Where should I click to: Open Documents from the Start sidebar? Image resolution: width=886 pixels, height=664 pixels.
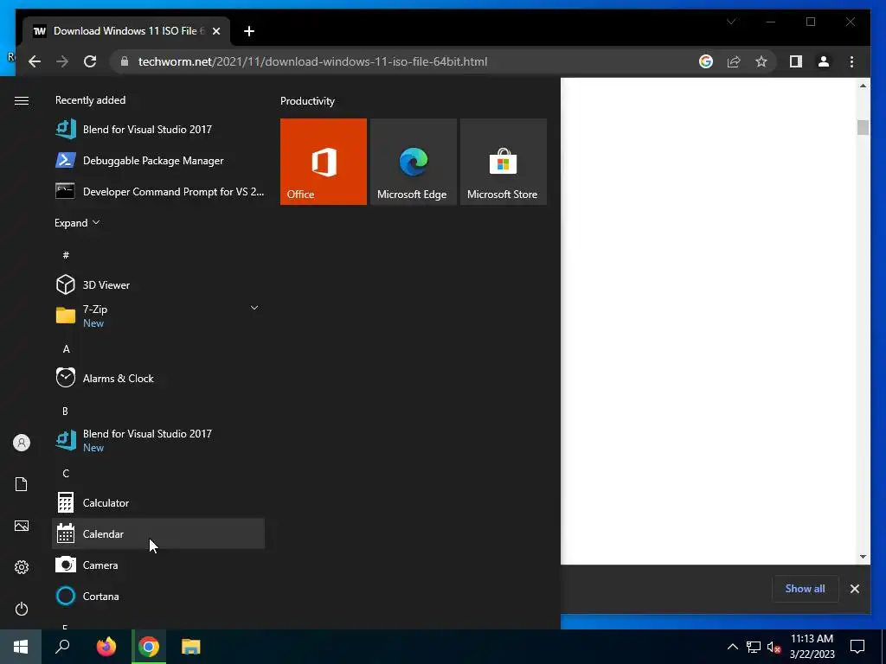pos(22,484)
